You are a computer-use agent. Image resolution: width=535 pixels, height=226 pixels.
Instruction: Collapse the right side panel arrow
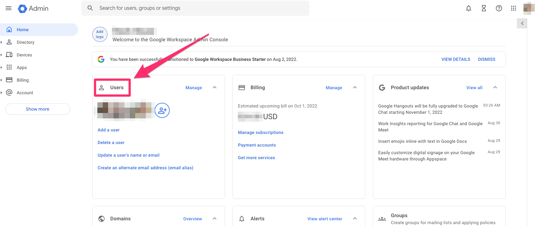(522, 23)
